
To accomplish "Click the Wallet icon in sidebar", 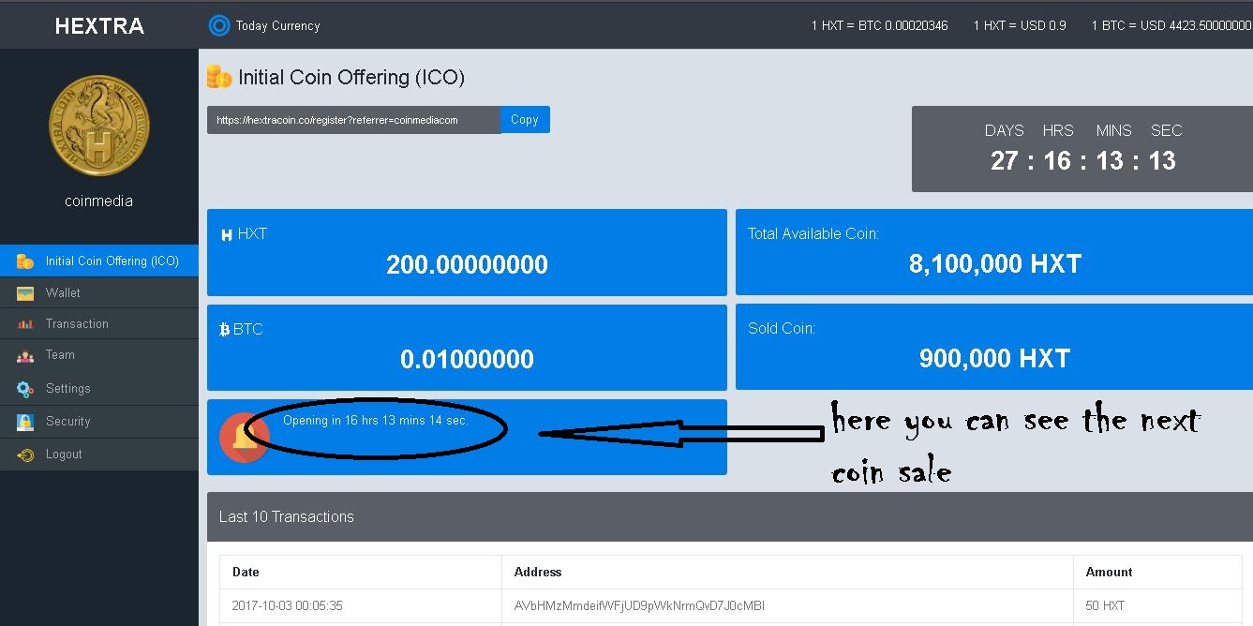I will click(25, 293).
